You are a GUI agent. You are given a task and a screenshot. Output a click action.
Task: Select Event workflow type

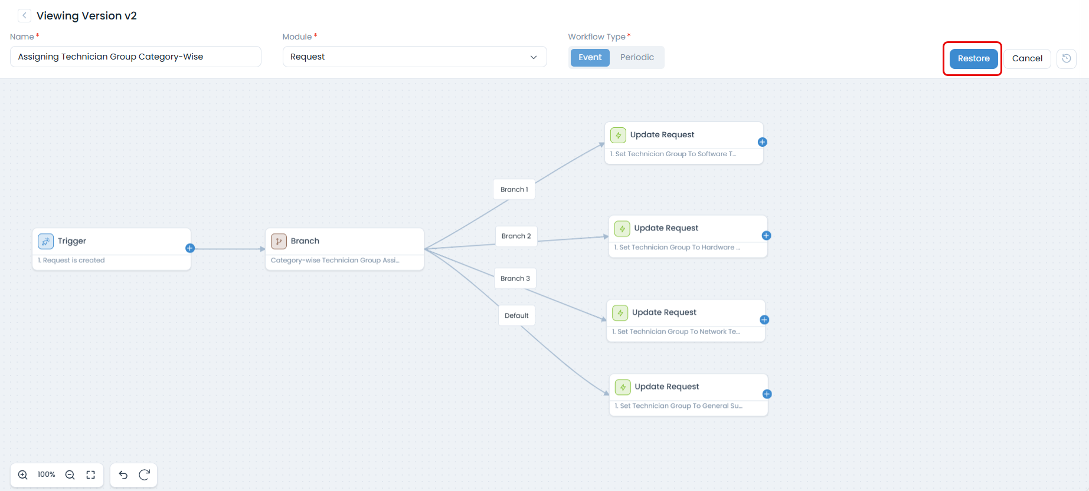[x=590, y=57]
